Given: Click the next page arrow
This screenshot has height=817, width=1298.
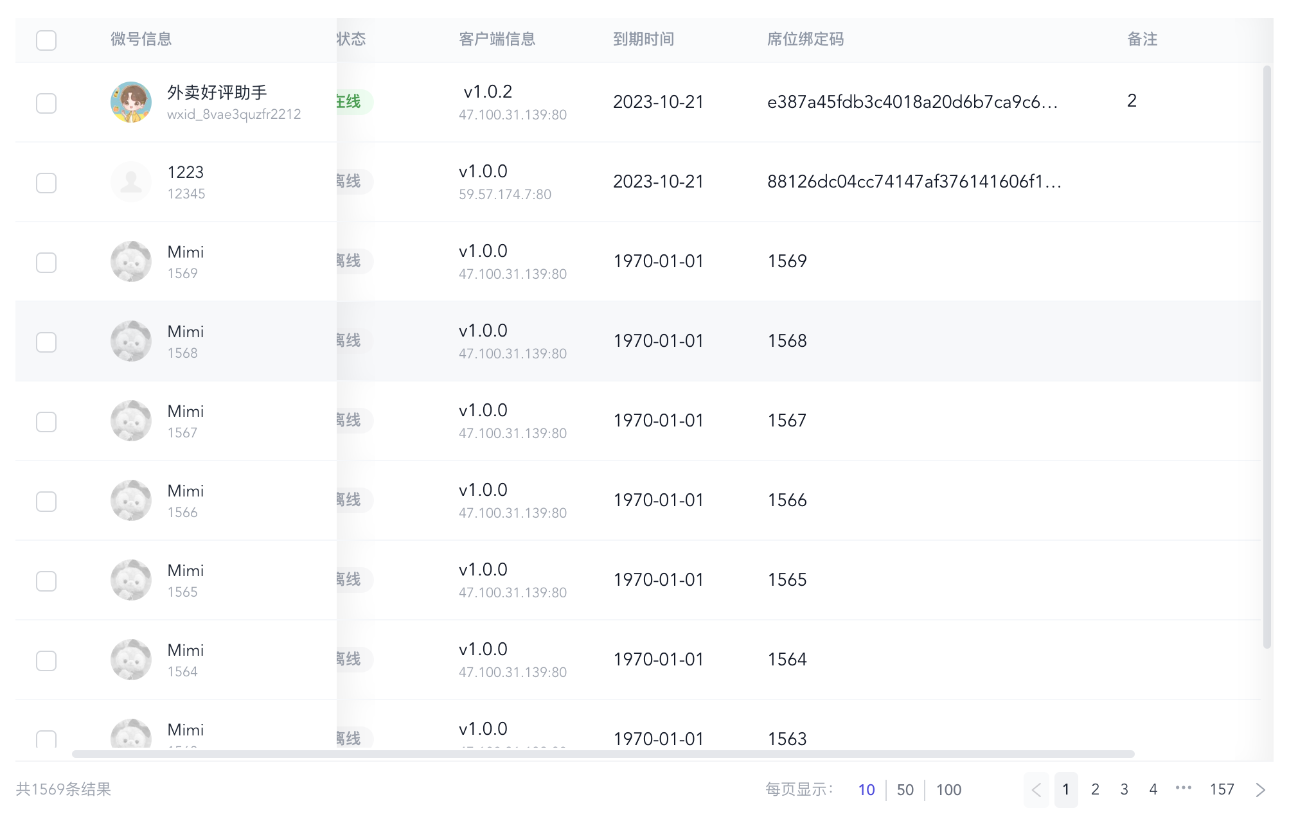Looking at the screenshot, I should [1259, 789].
